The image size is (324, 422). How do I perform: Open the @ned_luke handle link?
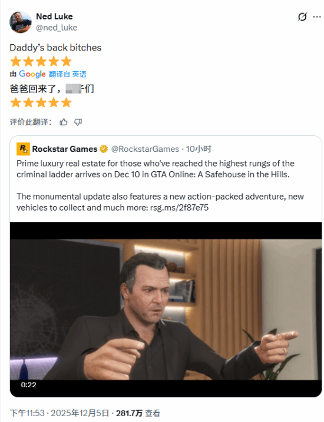point(57,28)
